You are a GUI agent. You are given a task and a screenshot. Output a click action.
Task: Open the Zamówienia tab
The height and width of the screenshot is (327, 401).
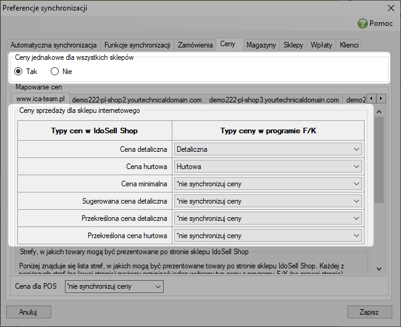point(195,45)
